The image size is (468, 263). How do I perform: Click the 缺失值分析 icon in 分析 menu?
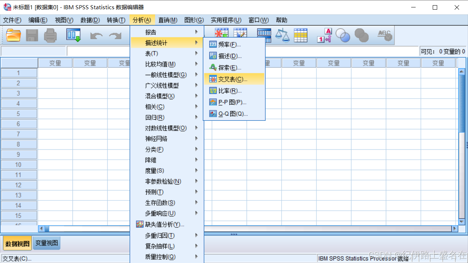140,224
